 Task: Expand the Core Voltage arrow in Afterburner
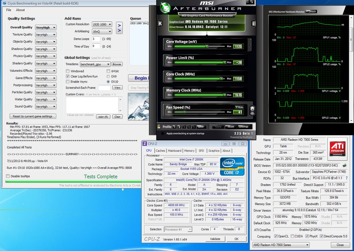click(x=250, y=46)
